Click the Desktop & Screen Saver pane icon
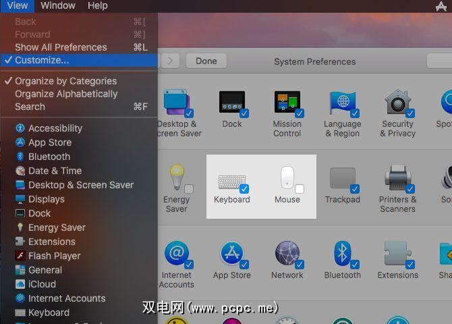This screenshot has width=452, height=324. tap(177, 102)
